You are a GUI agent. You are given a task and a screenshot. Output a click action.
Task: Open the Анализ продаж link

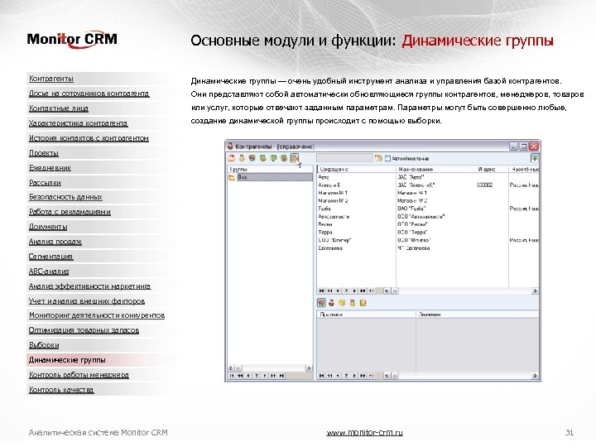(55, 242)
